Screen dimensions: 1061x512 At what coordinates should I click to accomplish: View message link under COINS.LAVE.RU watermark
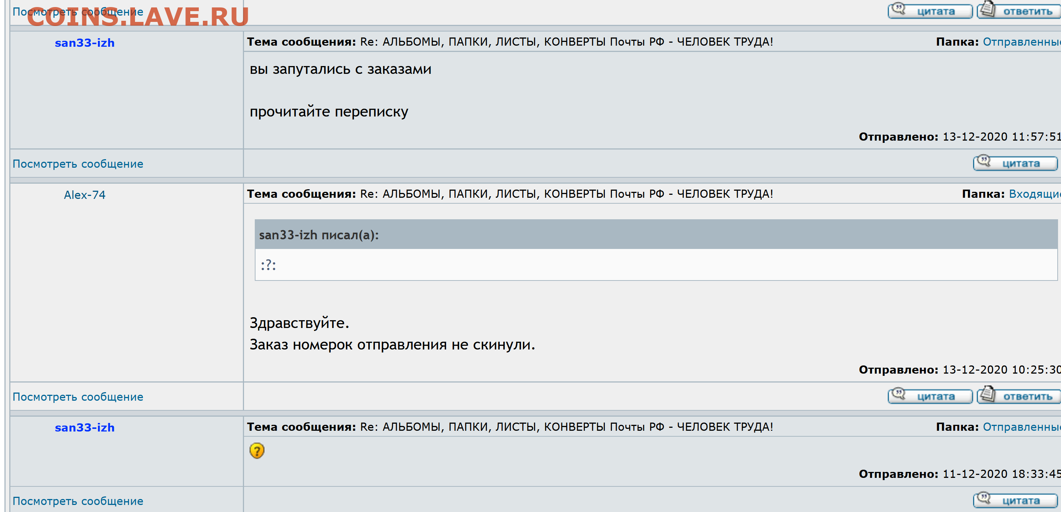coord(78,12)
